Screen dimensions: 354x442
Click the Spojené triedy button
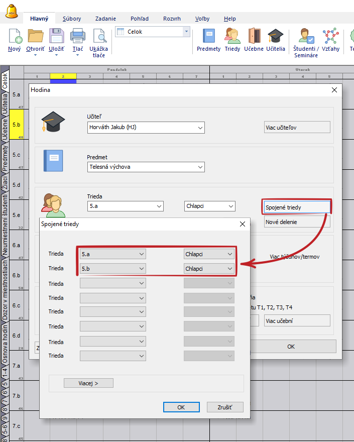(x=297, y=207)
